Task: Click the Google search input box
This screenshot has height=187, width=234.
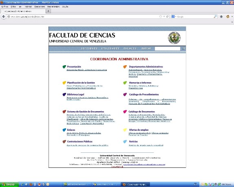Action: click(x=195, y=17)
